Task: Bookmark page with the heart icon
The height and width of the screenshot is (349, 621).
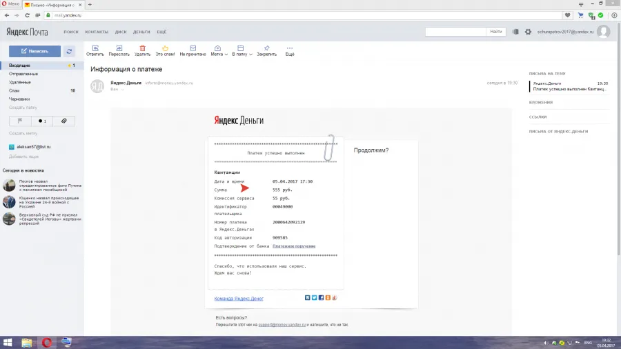Action: [x=568, y=15]
